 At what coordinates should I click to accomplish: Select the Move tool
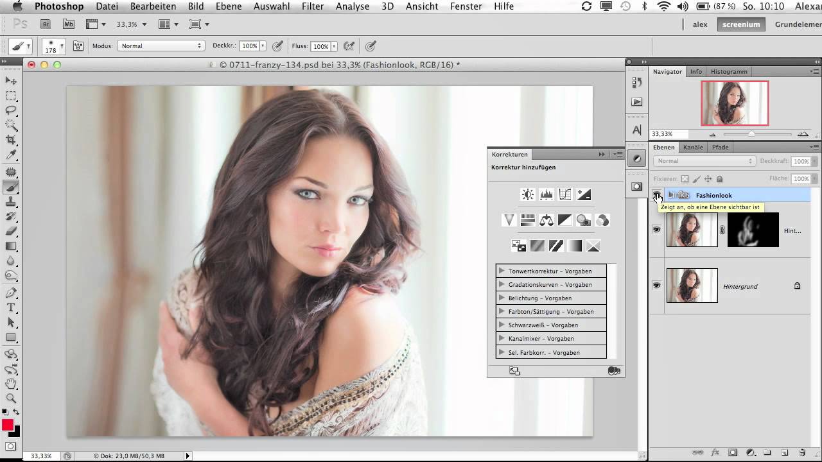(11, 81)
